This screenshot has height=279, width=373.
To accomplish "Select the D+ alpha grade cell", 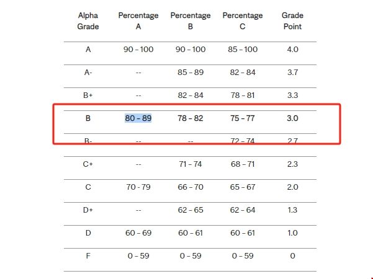I will tap(88, 210).
